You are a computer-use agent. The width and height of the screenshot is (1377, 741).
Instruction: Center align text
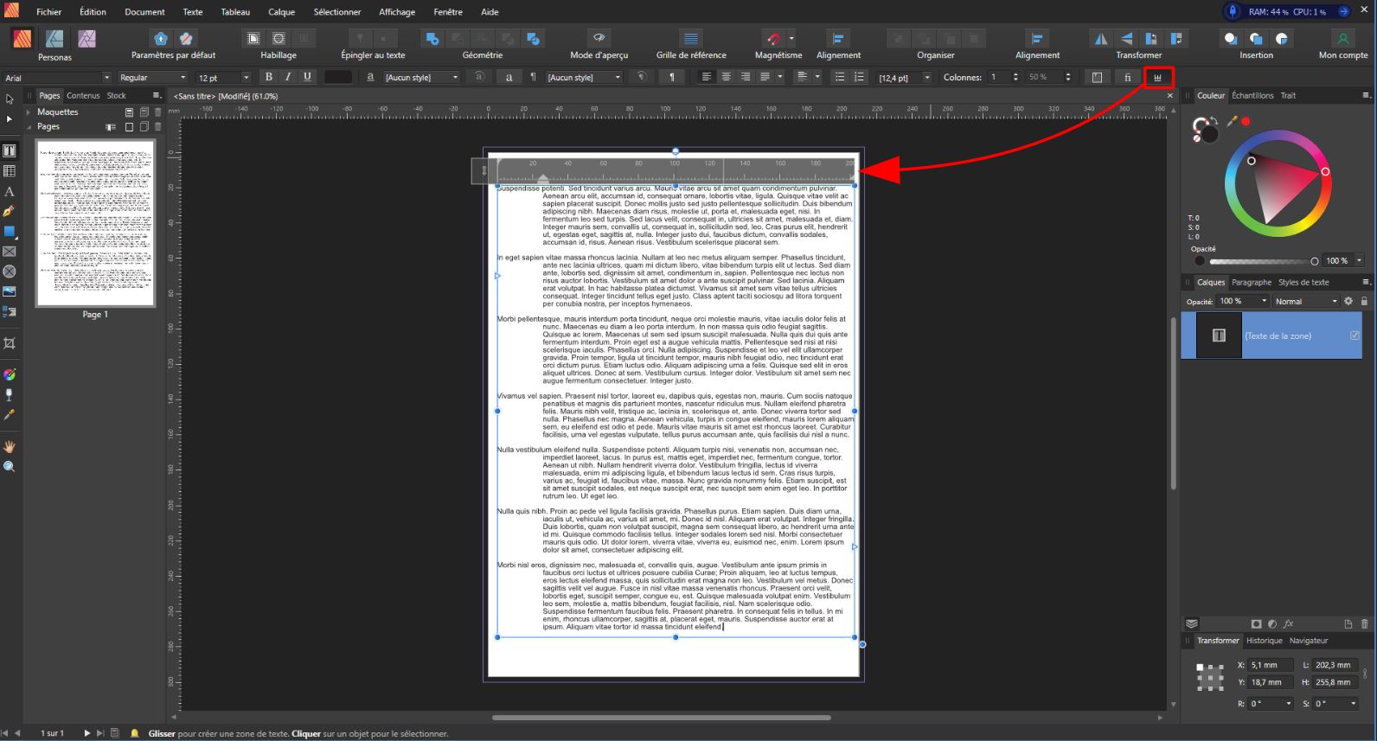(726, 77)
